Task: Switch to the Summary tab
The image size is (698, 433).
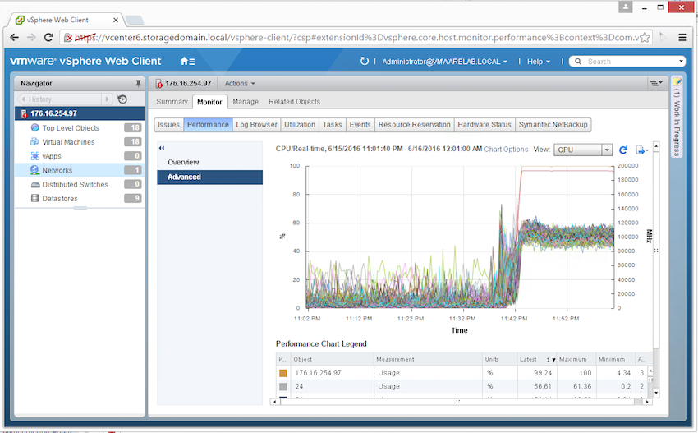Action: point(172,102)
